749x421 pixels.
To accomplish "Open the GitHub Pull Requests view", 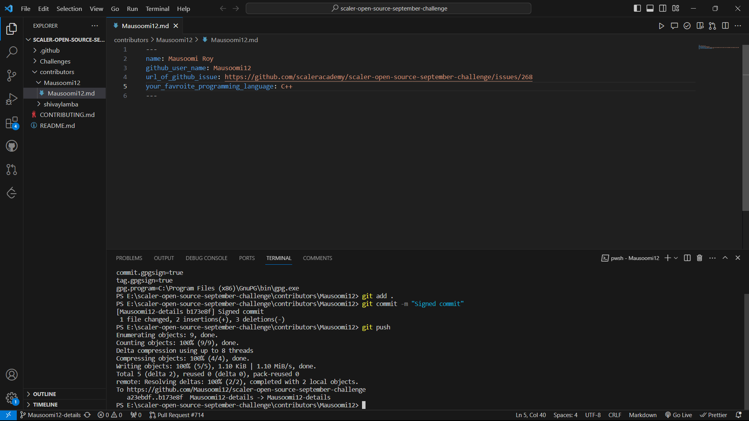I will tap(12, 170).
